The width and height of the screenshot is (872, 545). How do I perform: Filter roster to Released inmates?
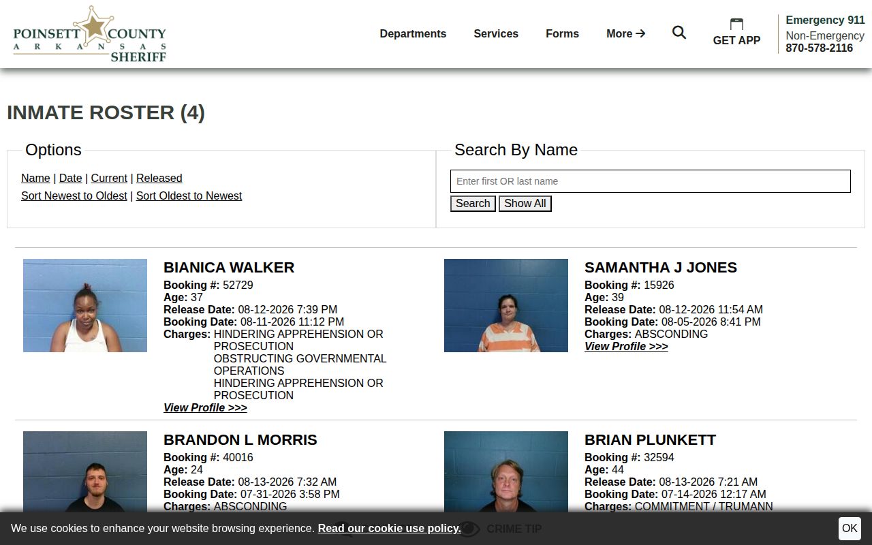159,178
